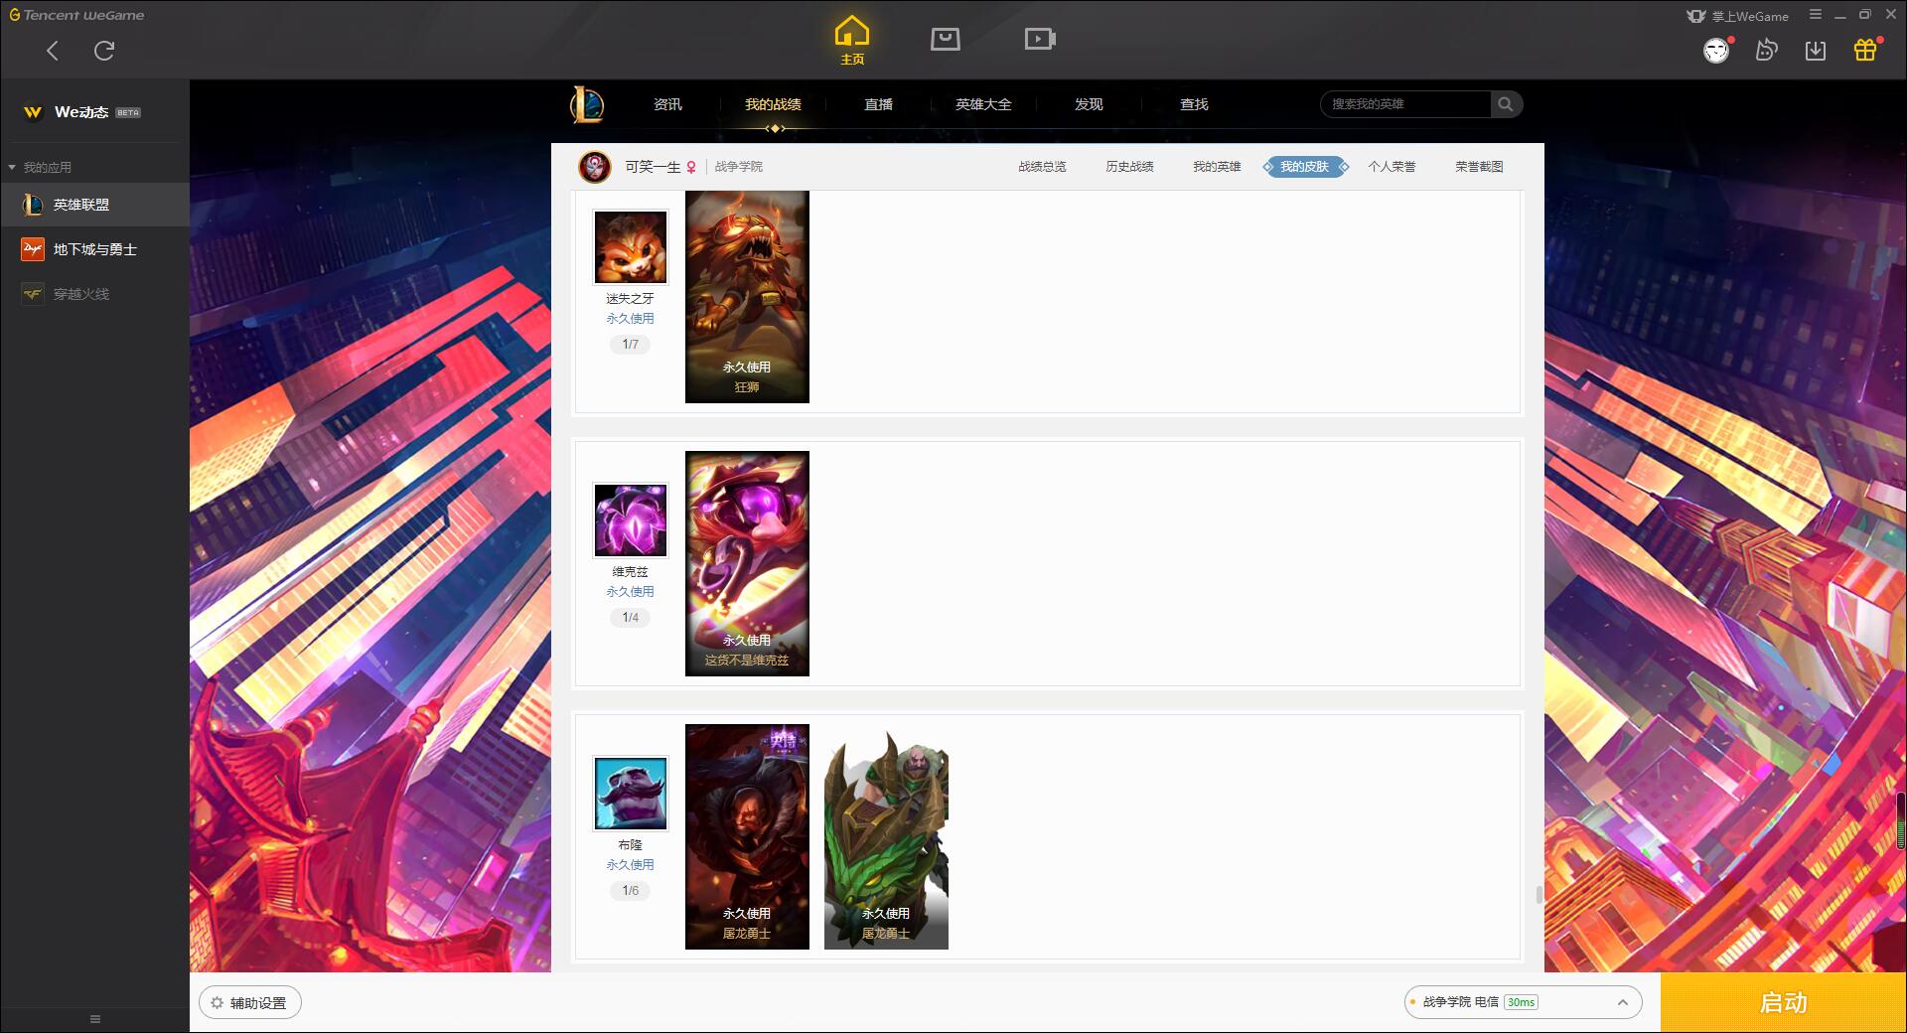Select 地下城与勇士 in the sidebar
The height and width of the screenshot is (1033, 1907).
[94, 249]
